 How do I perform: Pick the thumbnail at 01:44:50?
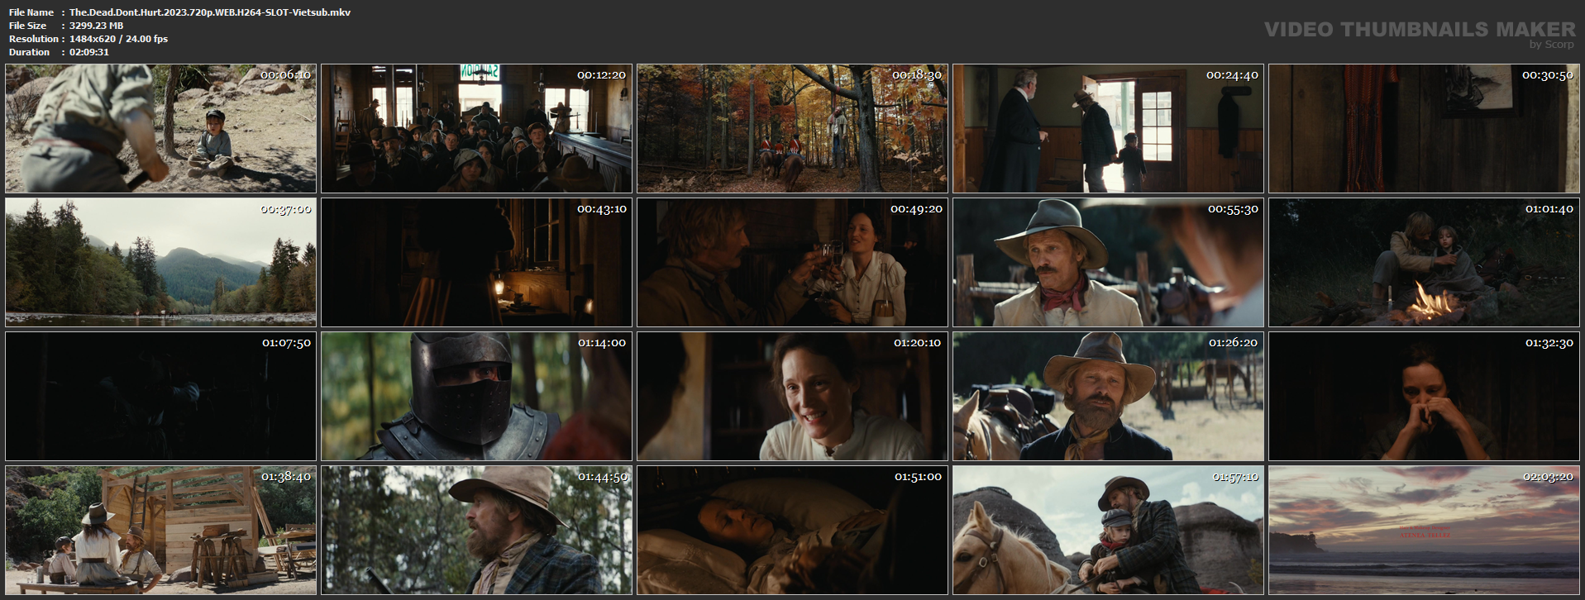(476, 530)
